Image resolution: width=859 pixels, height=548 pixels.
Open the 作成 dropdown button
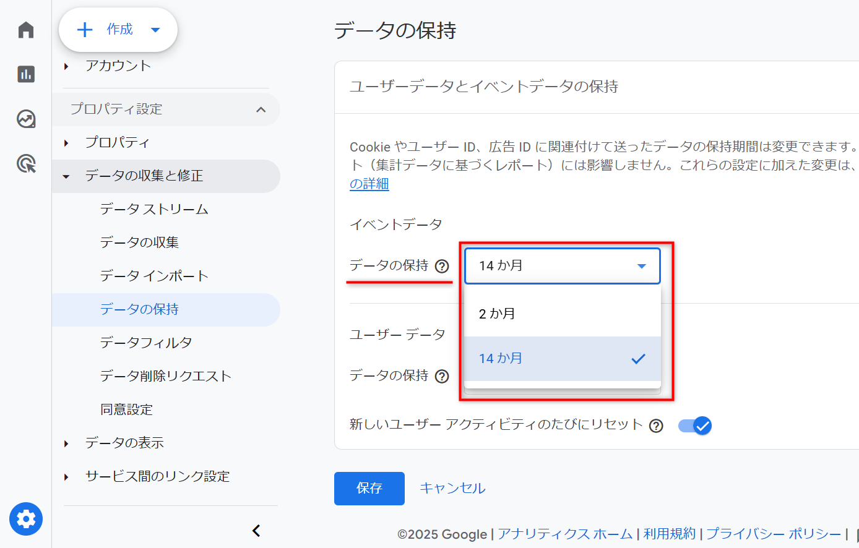coord(118,30)
